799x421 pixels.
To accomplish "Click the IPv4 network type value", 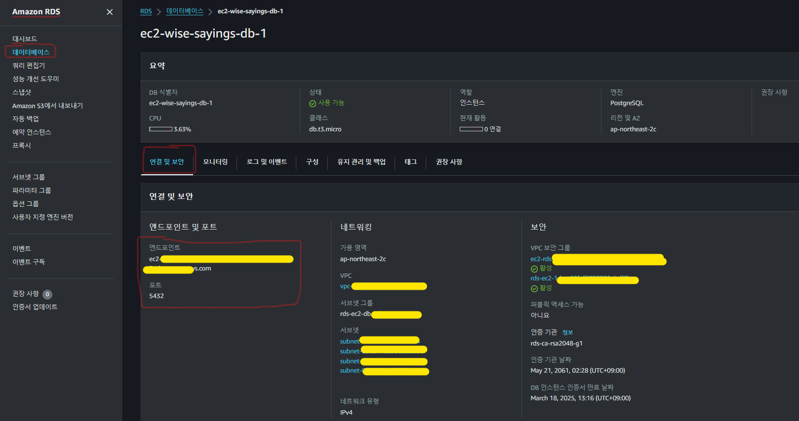I will (x=346, y=412).
